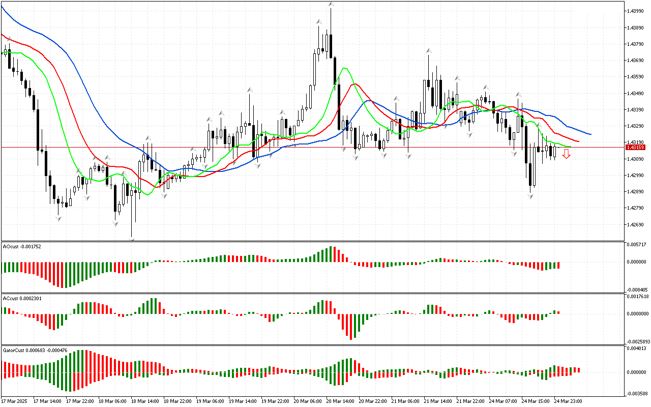651x407 pixels.
Task: Click the 1.43290 price axis label
Action: [636, 126]
